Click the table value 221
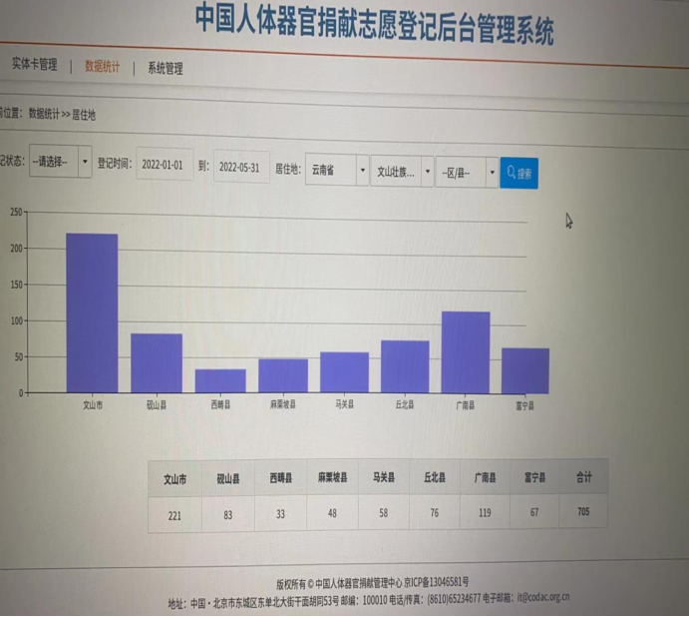689x617 pixels. [174, 515]
